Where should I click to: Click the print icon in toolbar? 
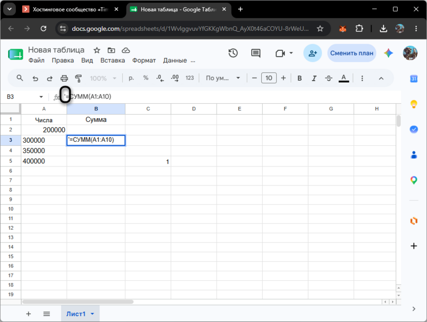(64, 79)
